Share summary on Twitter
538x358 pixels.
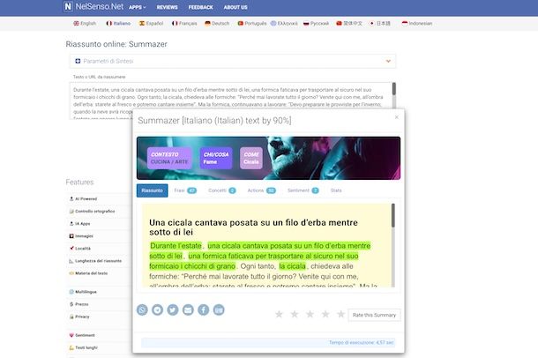[x=173, y=310]
